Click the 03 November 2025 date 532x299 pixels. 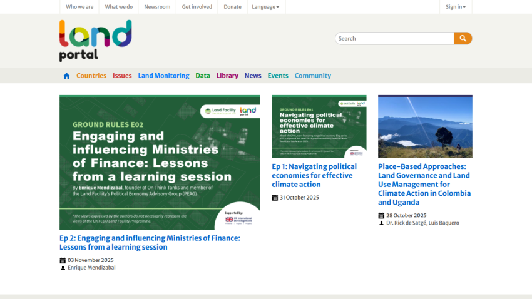91,260
